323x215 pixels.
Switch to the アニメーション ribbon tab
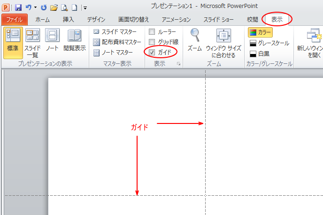tap(176, 20)
